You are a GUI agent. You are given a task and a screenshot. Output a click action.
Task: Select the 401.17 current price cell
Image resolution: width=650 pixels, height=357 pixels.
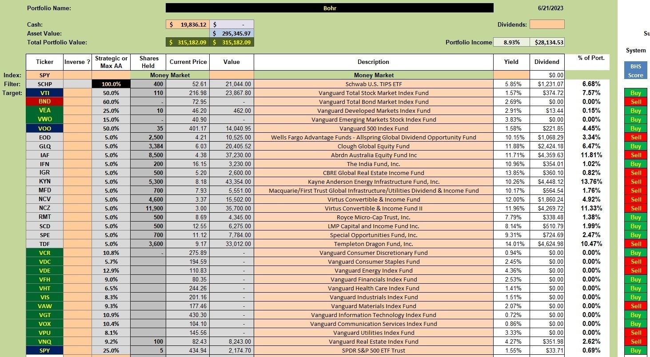(x=187, y=128)
